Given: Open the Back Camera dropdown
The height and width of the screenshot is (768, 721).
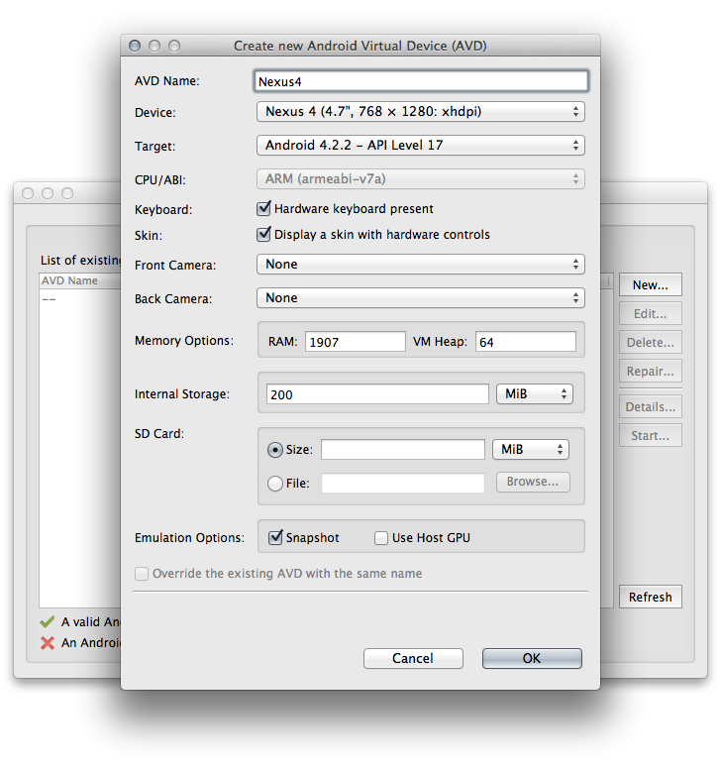Looking at the screenshot, I should tap(421, 298).
